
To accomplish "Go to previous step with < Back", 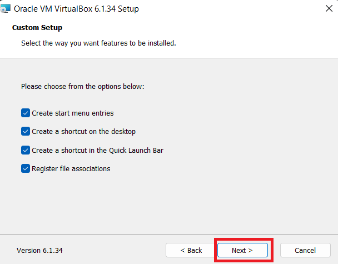I will [191, 250].
